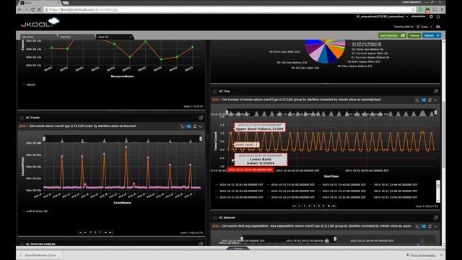Toggle legend entry 2015-10-21 23:42:00
462x260 pixels.
coord(290,185)
